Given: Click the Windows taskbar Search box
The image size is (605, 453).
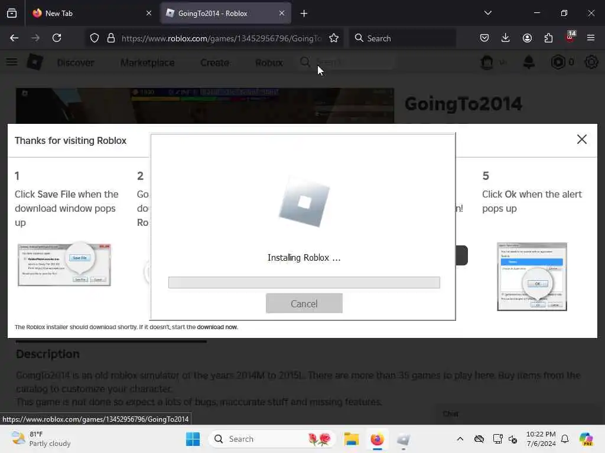Looking at the screenshot, I should (x=272, y=439).
